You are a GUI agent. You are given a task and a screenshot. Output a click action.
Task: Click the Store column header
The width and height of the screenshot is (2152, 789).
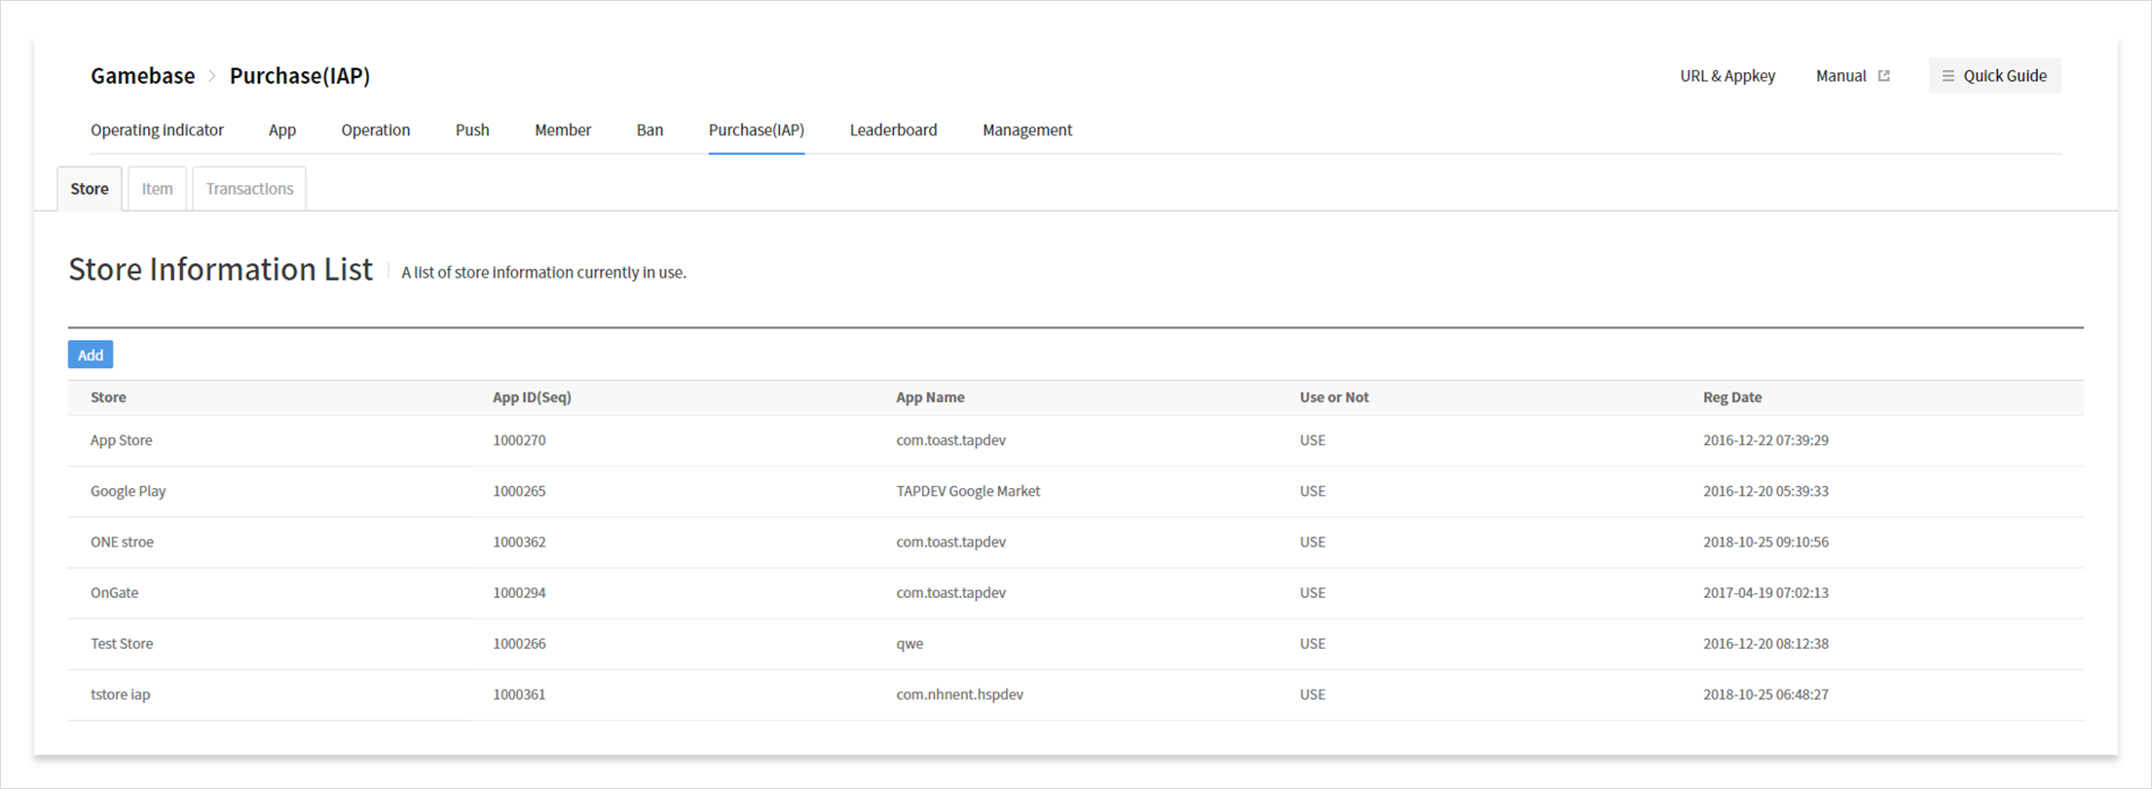click(108, 397)
